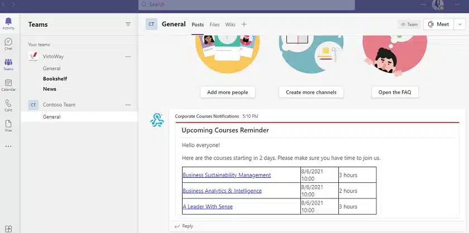Reply to the courses reminder post
Image resolution: width=469 pixels, height=233 pixels.
click(184, 226)
